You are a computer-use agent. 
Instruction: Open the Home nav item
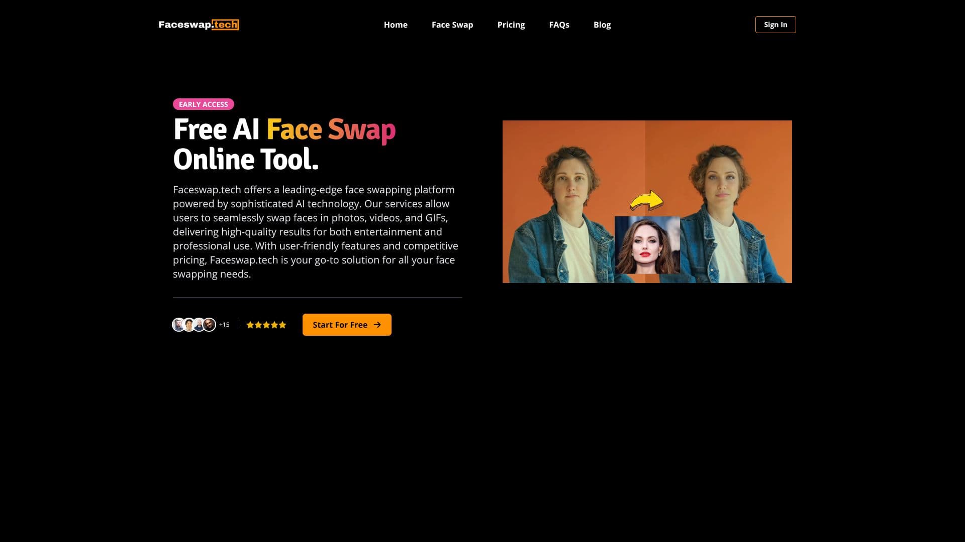click(x=396, y=25)
